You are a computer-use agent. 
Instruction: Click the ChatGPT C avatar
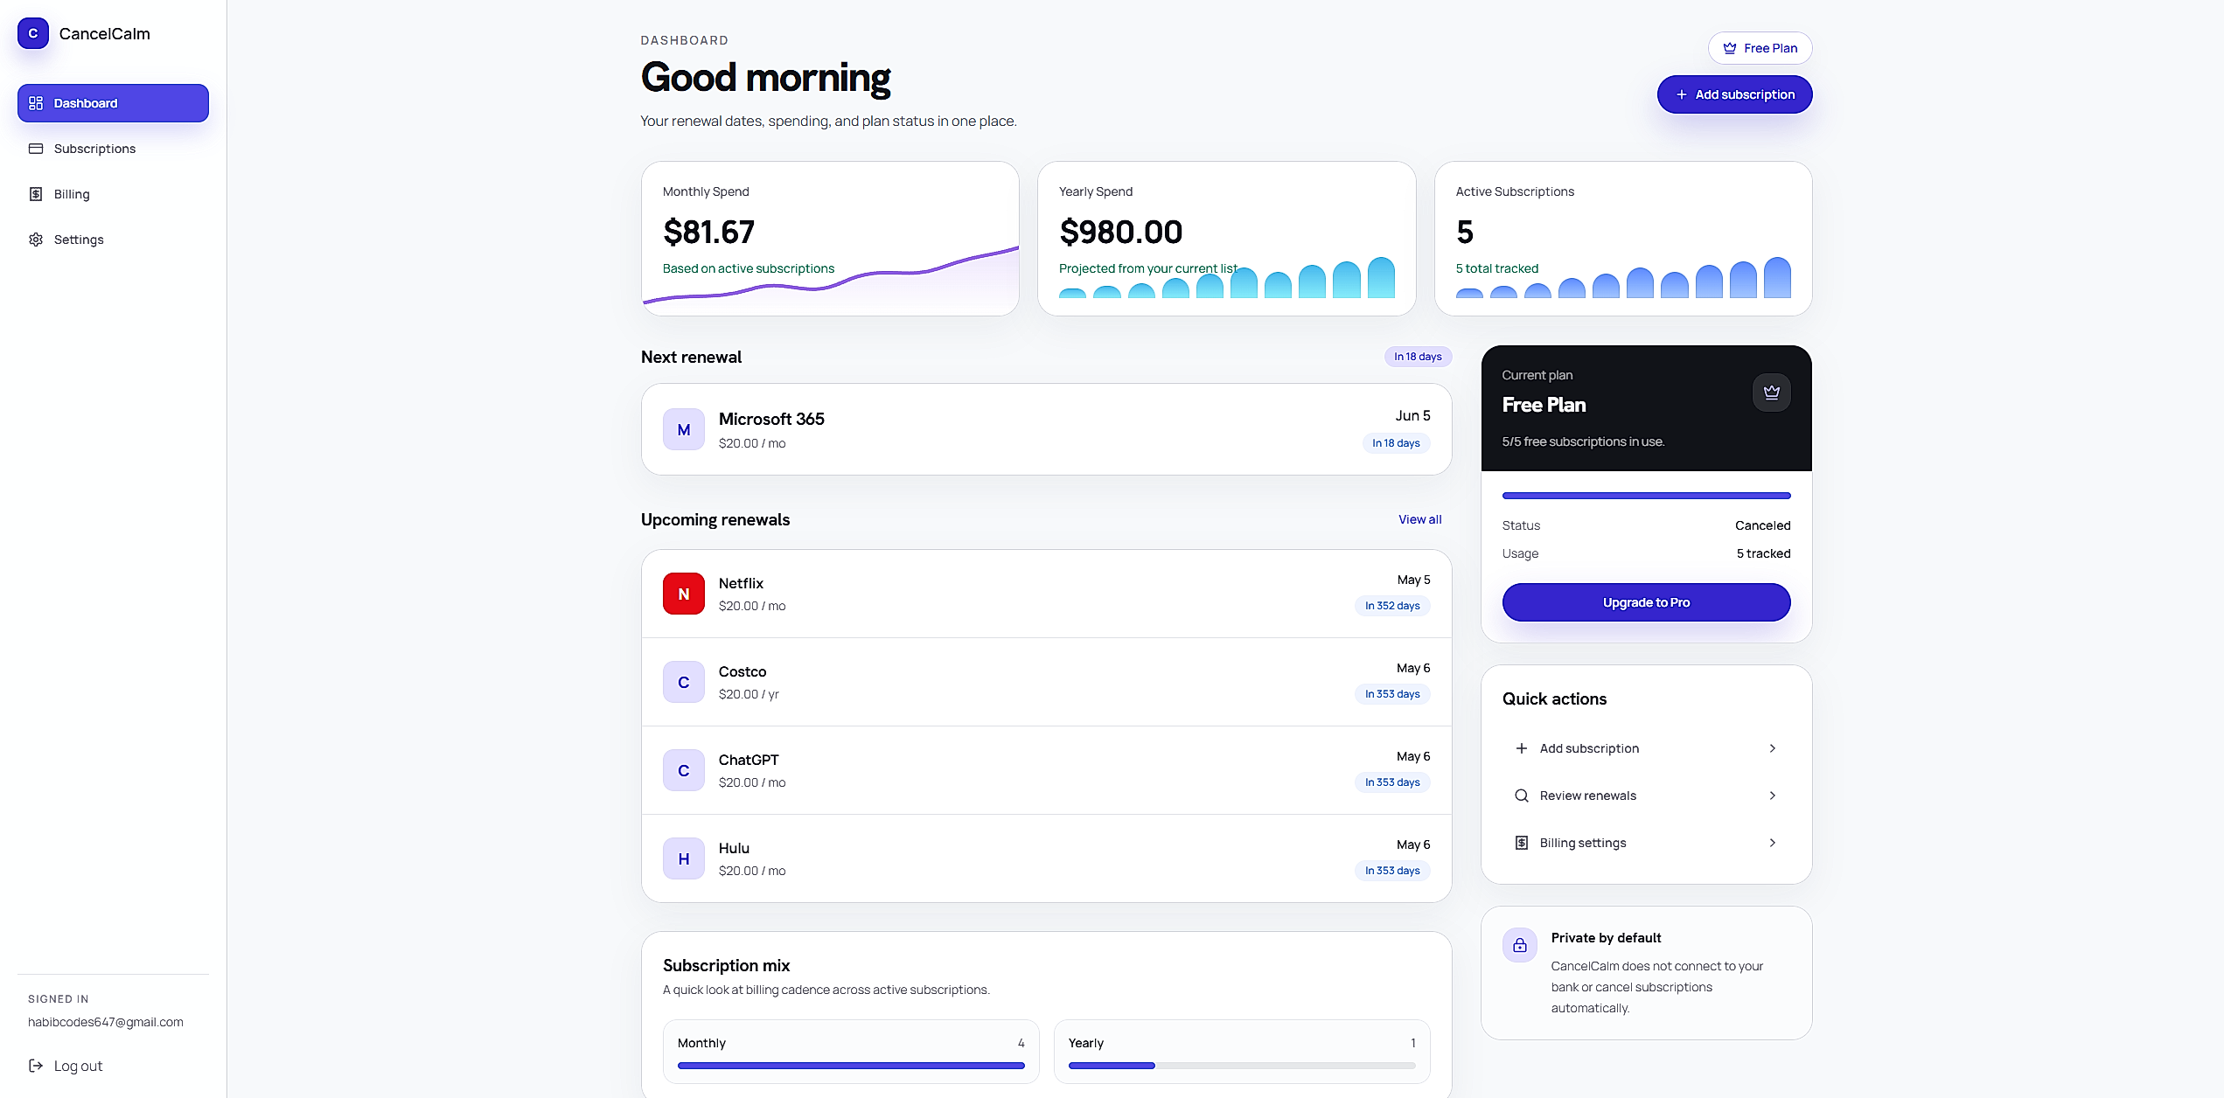[684, 770]
